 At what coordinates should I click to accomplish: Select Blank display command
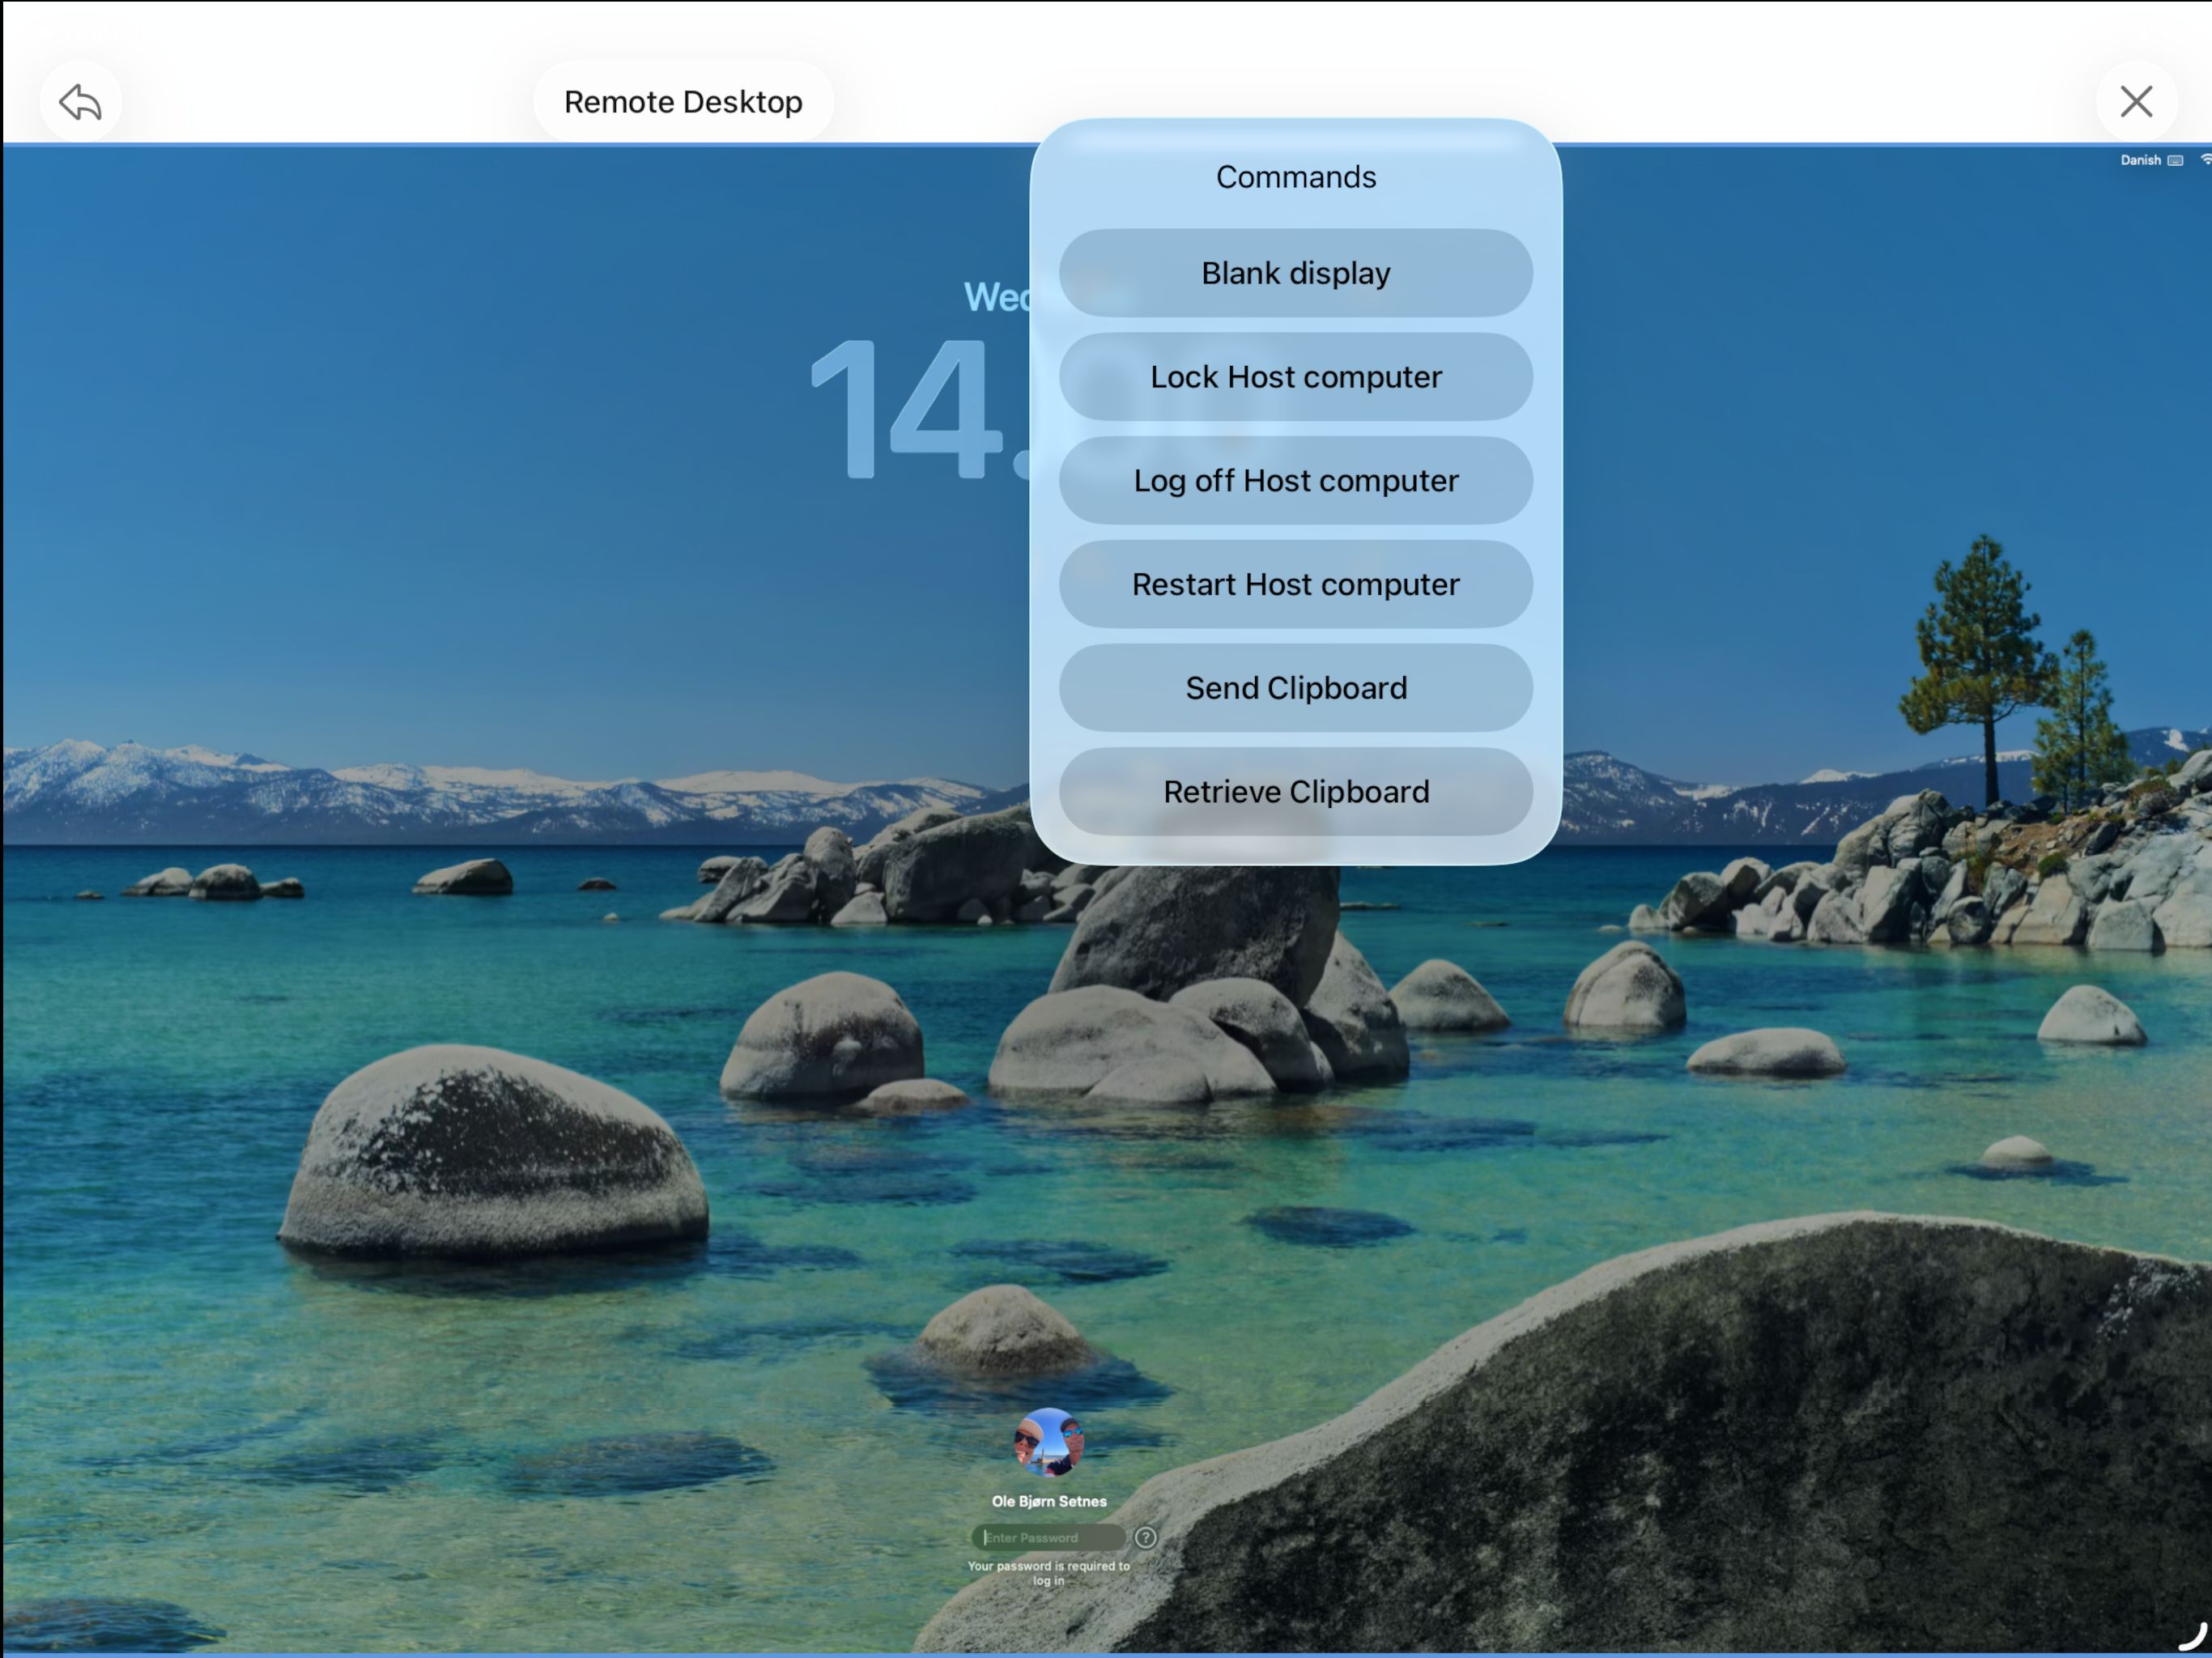(x=1295, y=273)
